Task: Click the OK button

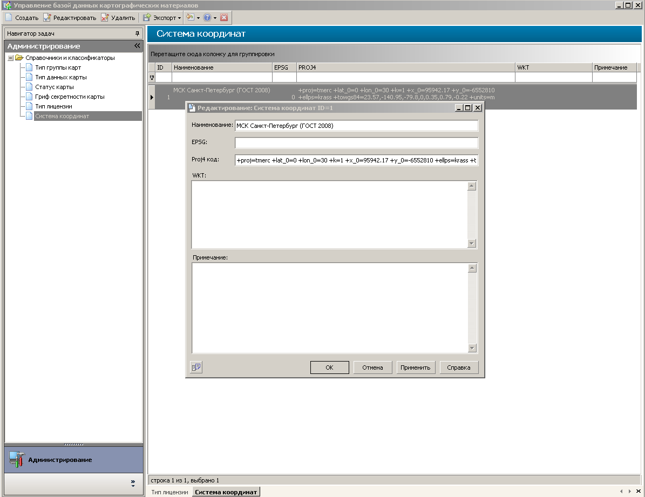Action: [x=329, y=367]
